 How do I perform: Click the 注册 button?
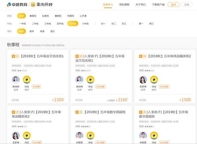point(187,5)
